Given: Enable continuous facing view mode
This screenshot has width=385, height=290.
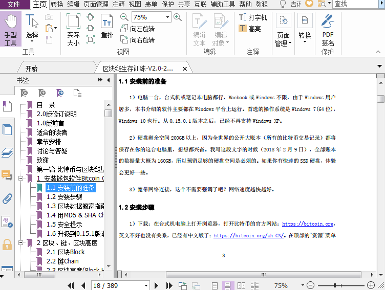Looking at the screenshot, I should (x=254, y=285).
